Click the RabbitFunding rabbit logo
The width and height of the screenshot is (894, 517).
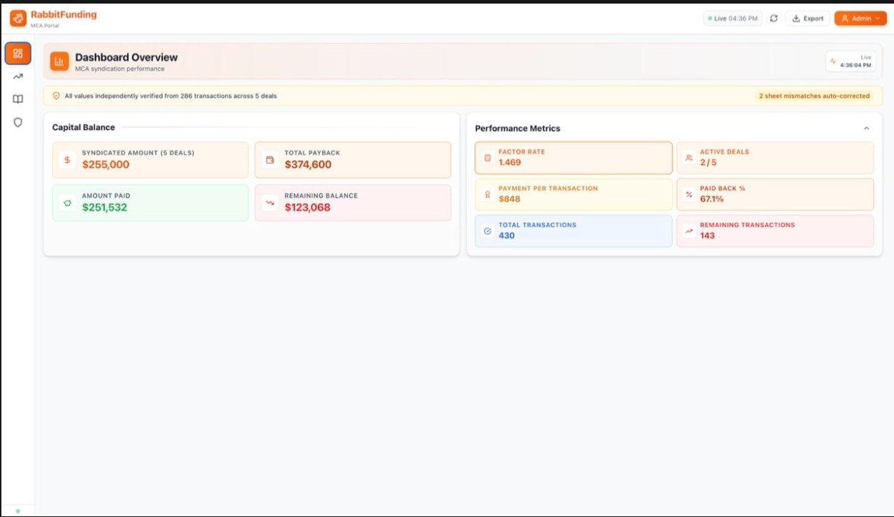tap(18, 18)
